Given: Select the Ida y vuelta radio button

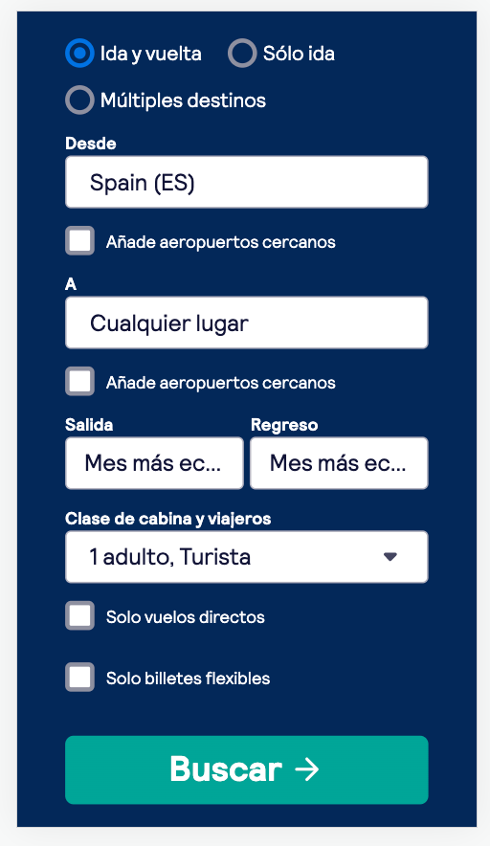Looking at the screenshot, I should (x=79, y=53).
